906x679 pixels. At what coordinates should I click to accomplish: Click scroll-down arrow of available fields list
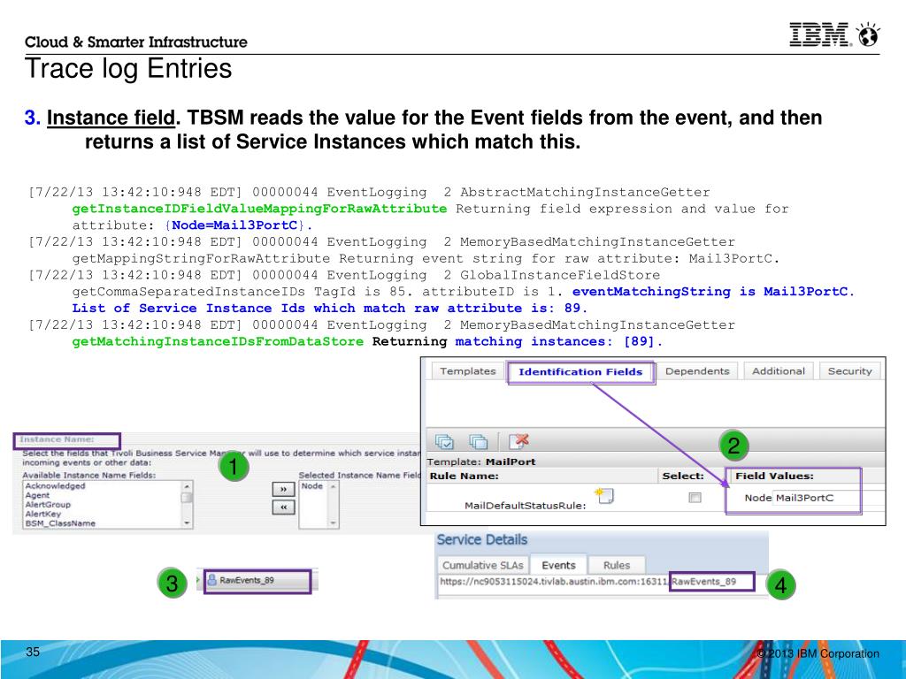pos(187,523)
